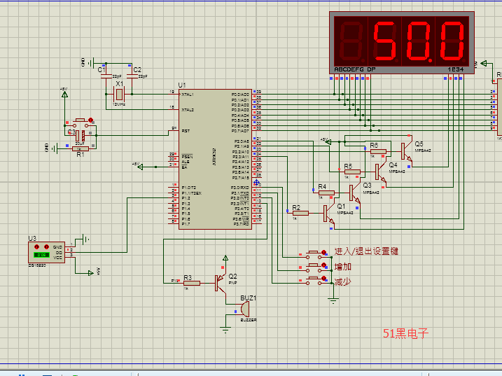The width and height of the screenshot is (502, 376).
Task: Select resistor R3 near the buzzer transistor
Action: coord(190,283)
